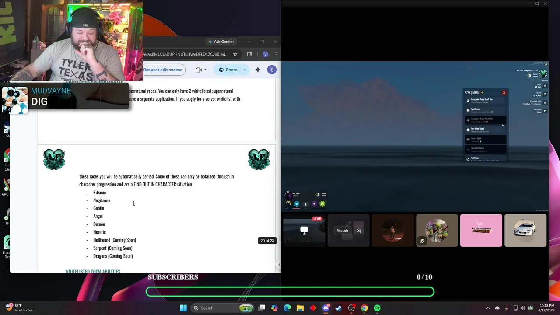
Task: Open Discord from the taskbar
Action: (x=325, y=308)
